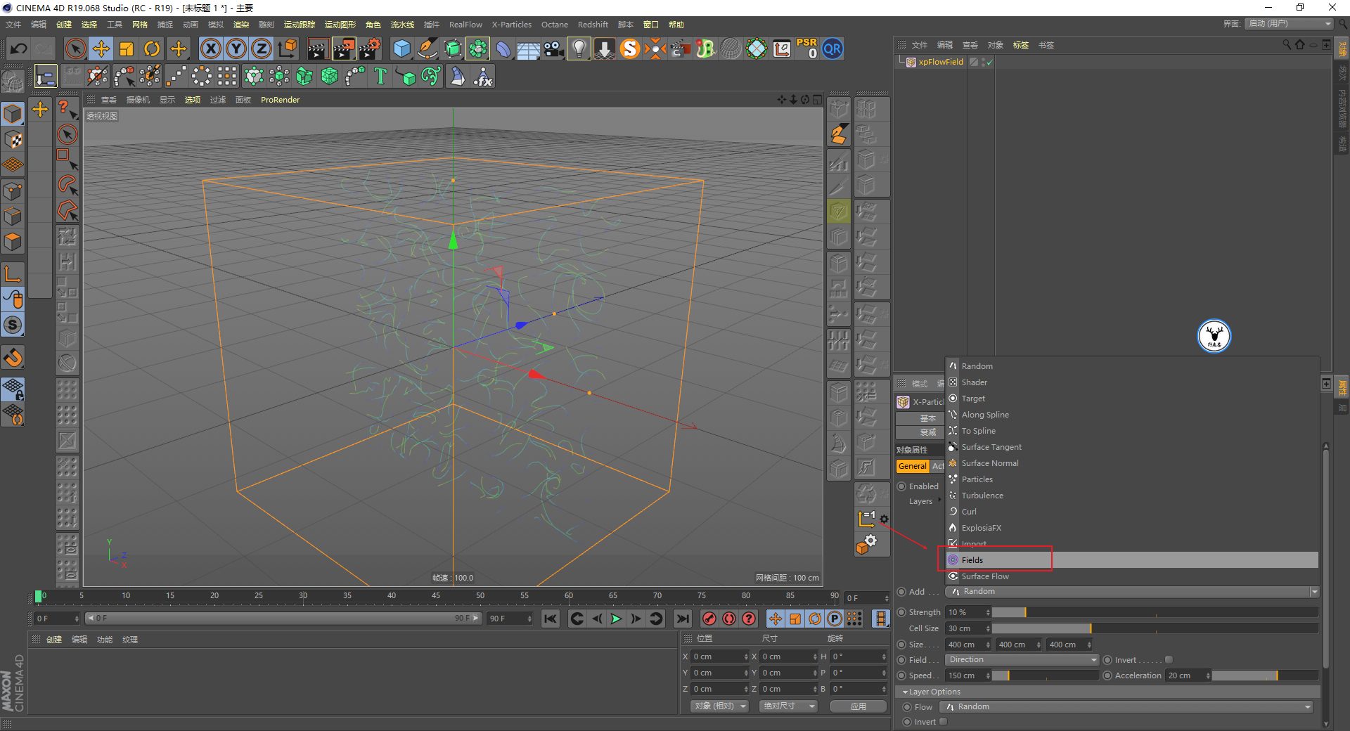This screenshot has width=1350, height=731.
Task: Expand the Layers arrow in attributes
Action: click(939, 500)
